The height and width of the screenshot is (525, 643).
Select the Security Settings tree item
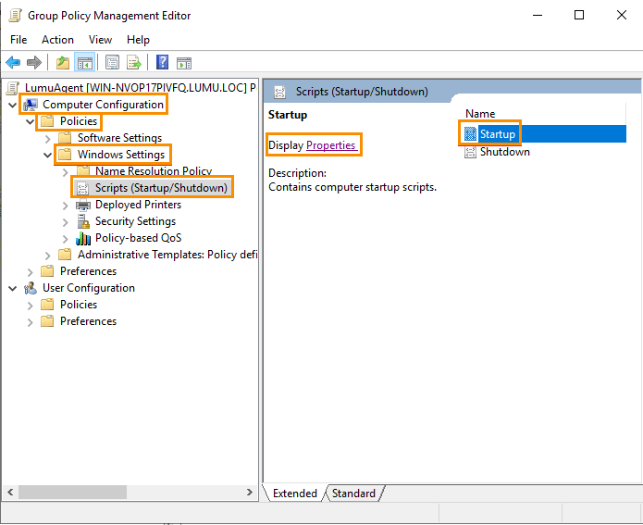point(135,221)
